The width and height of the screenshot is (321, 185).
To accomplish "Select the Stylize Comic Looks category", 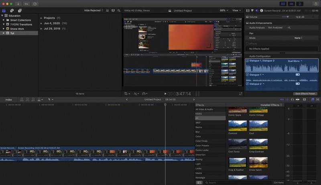I will pyautogui.click(x=210, y=150).
